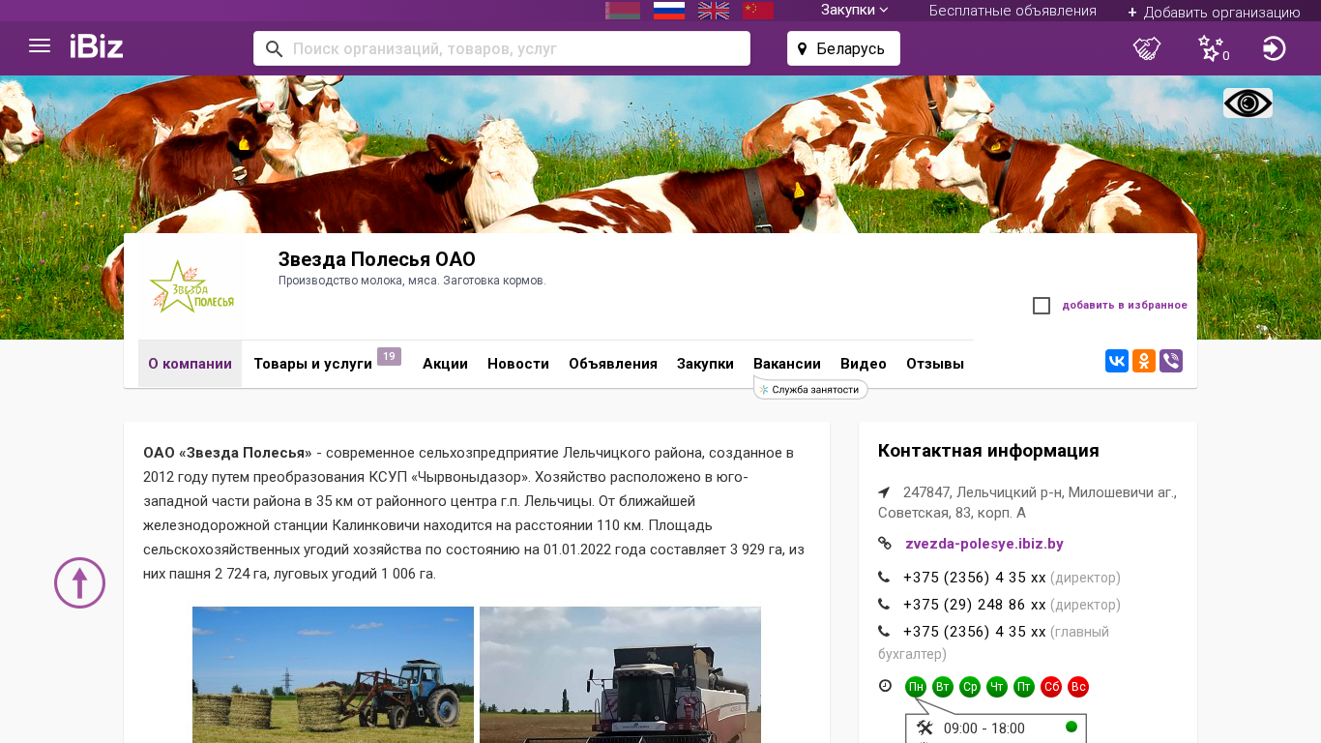Viewport: 1321px width, 743px height.
Task: Reveal the главный бухгалтер phone number
Action: (975, 632)
